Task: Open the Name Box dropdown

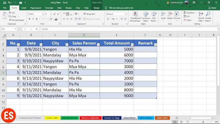Action: point(15,29)
